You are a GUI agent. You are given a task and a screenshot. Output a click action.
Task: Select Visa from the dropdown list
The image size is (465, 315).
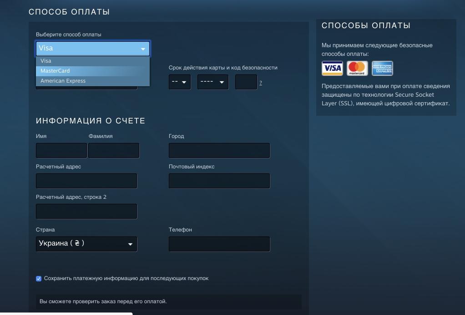click(x=93, y=61)
